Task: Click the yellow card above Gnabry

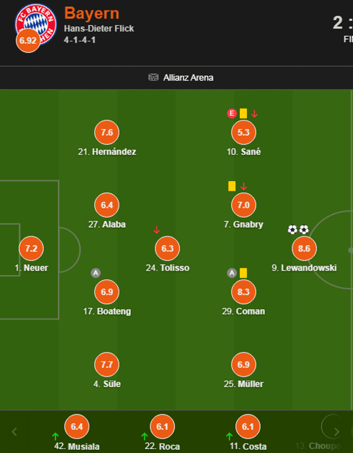Action: click(232, 186)
